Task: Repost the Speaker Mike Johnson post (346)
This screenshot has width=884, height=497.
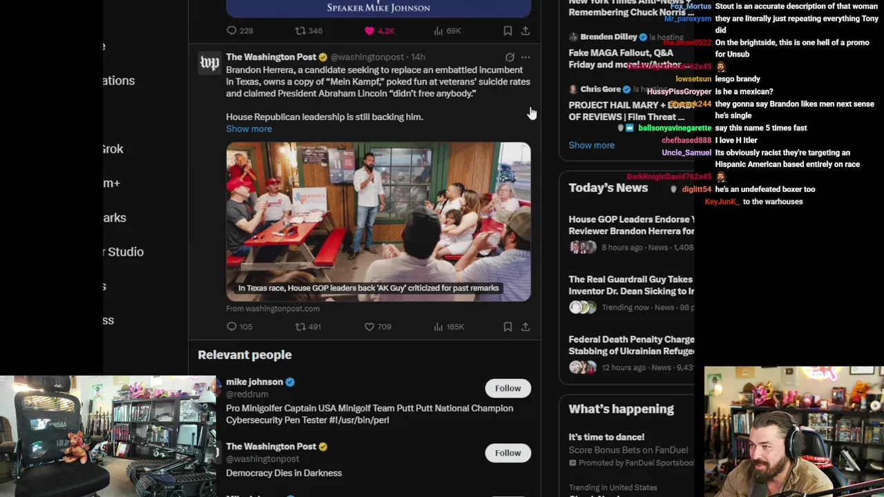Action: pos(309,30)
